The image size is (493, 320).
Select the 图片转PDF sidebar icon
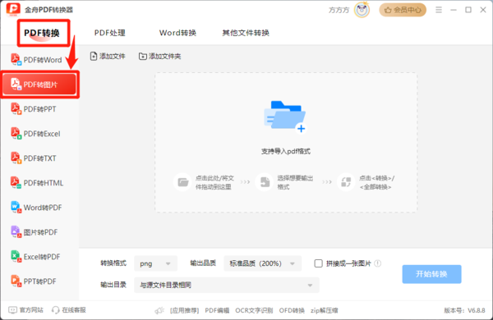pos(16,231)
